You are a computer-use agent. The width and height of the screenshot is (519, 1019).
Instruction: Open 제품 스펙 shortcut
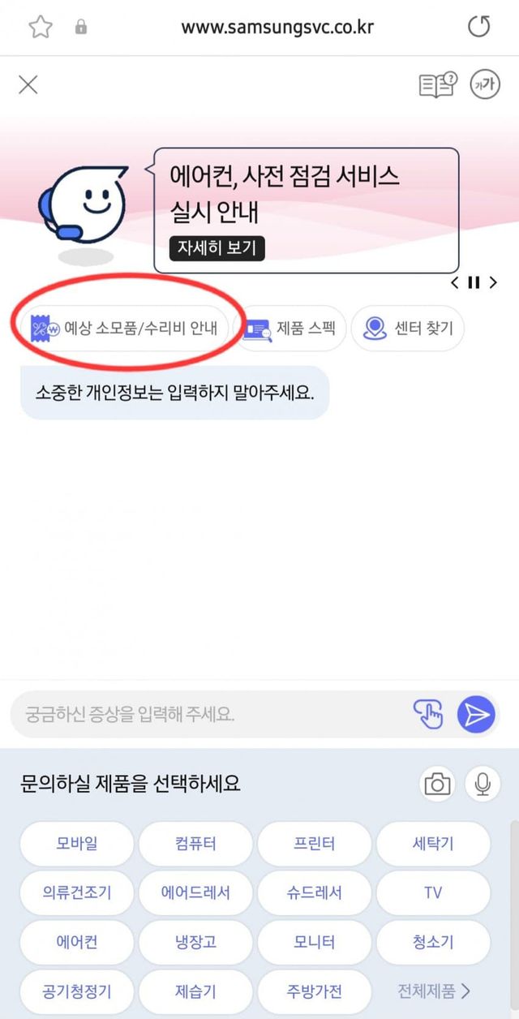click(290, 329)
